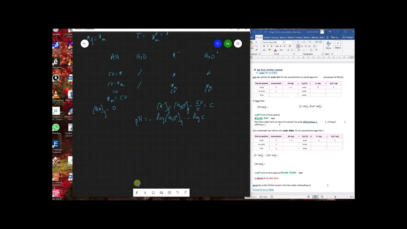Clear all formatting eraser icon in Word

point(290,46)
